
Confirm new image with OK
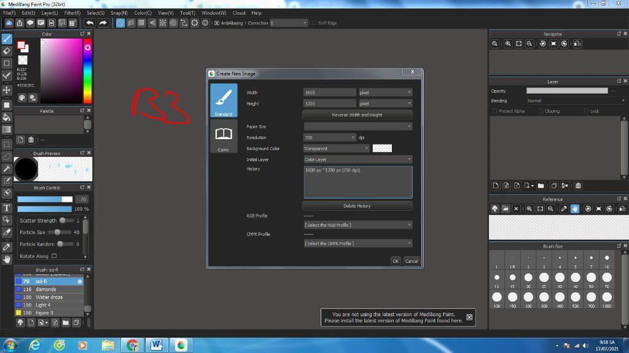(x=396, y=261)
